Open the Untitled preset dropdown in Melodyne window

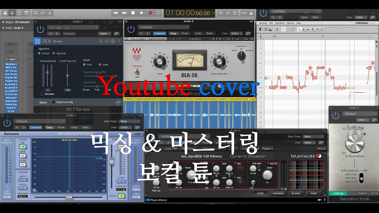tap(296, 11)
